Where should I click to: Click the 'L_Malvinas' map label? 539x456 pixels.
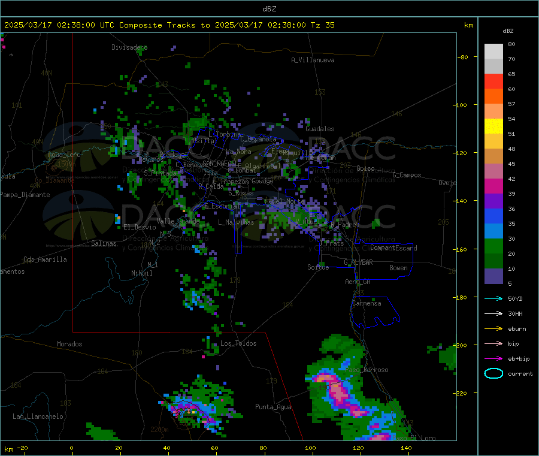point(236,222)
